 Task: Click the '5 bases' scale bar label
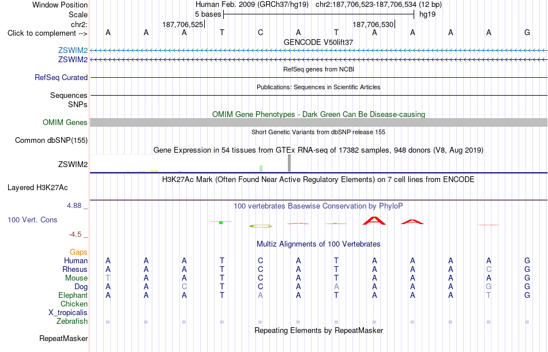pos(208,14)
